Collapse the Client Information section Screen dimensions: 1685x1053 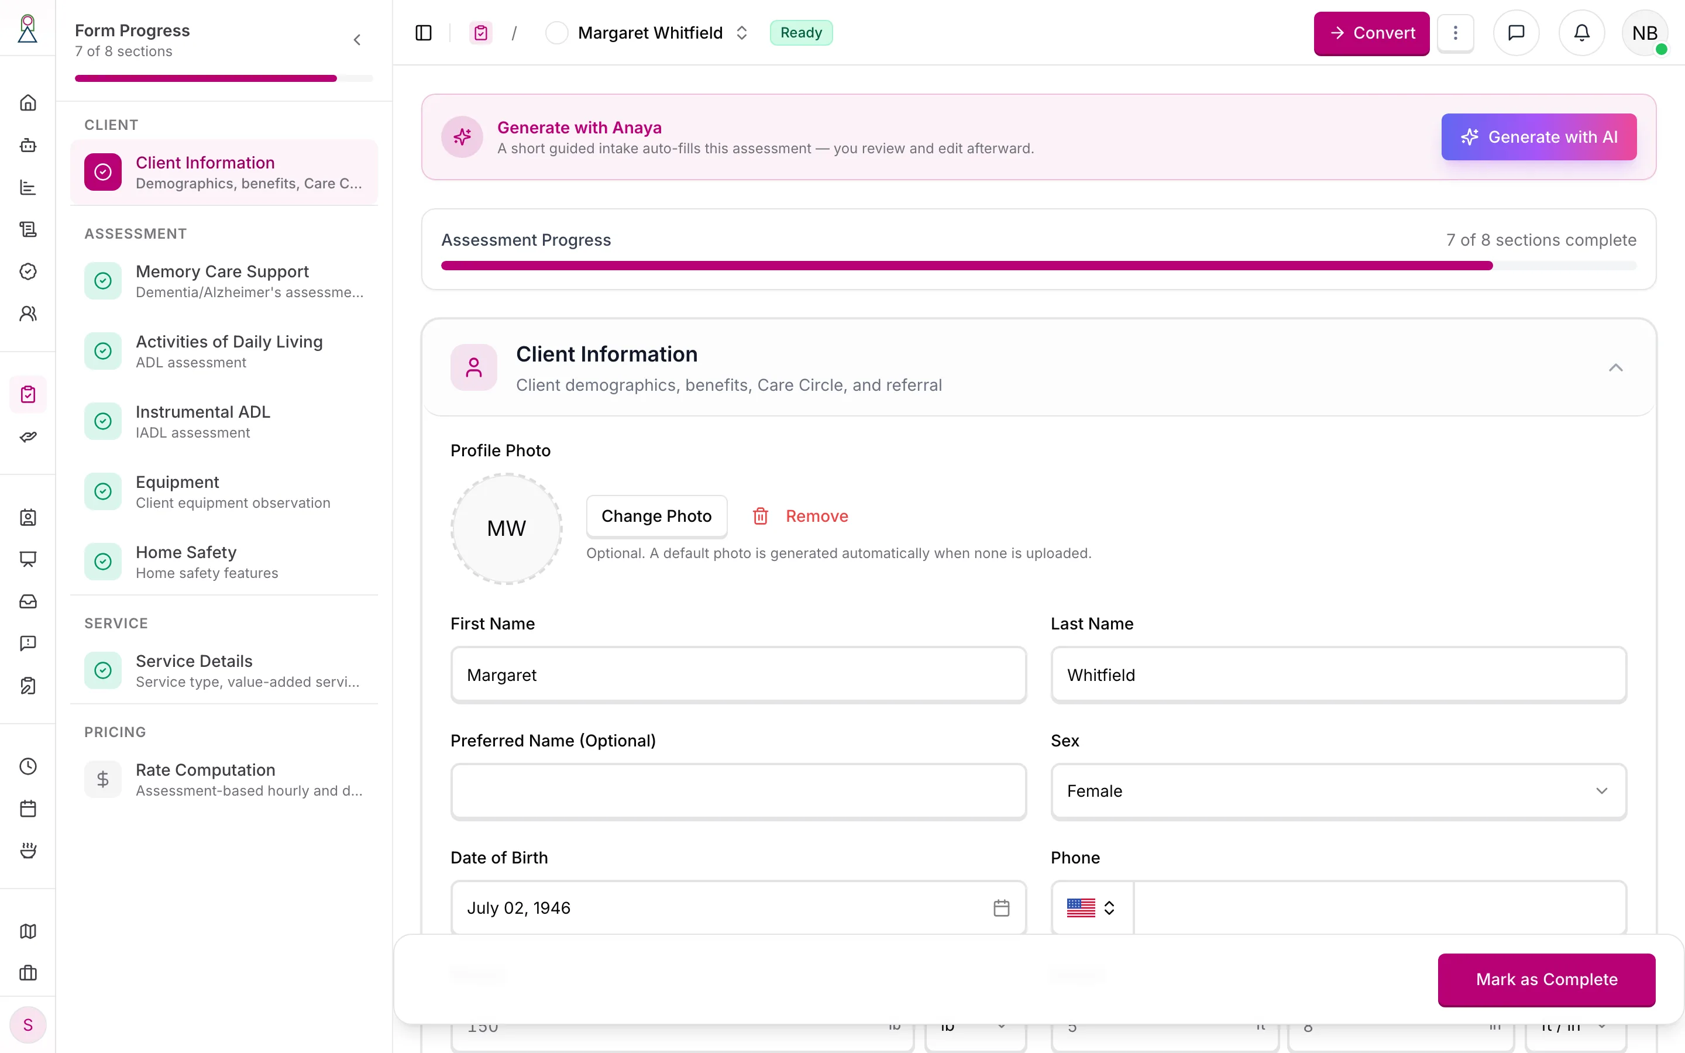[1615, 368]
